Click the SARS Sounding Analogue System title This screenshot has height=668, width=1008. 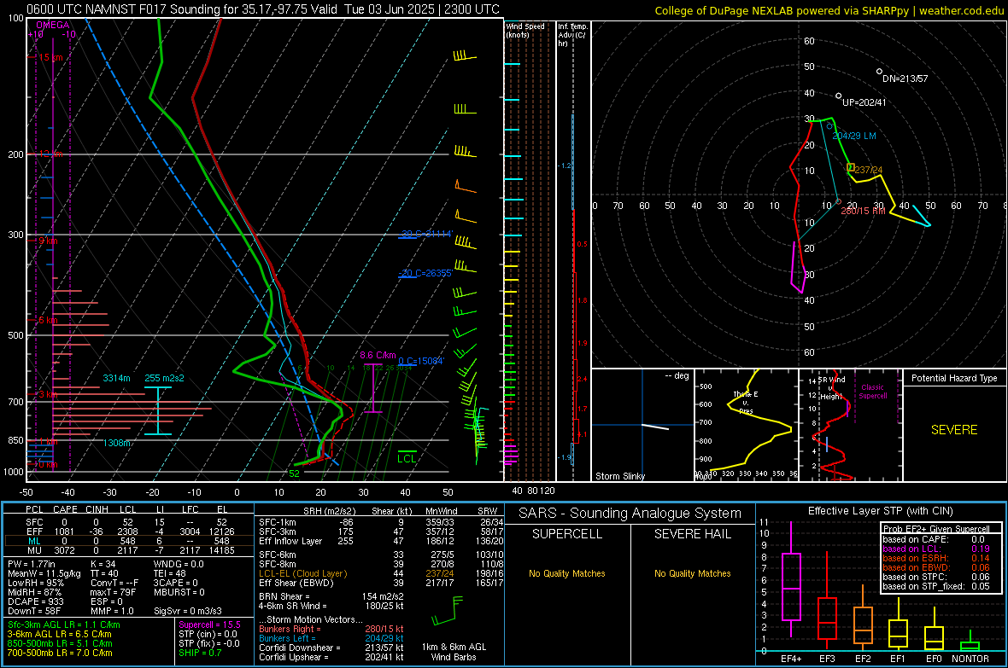coord(630,514)
